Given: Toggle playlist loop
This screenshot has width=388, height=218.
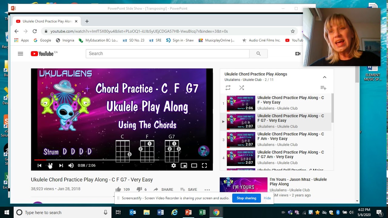Looking at the screenshot, I should pos(228,88).
